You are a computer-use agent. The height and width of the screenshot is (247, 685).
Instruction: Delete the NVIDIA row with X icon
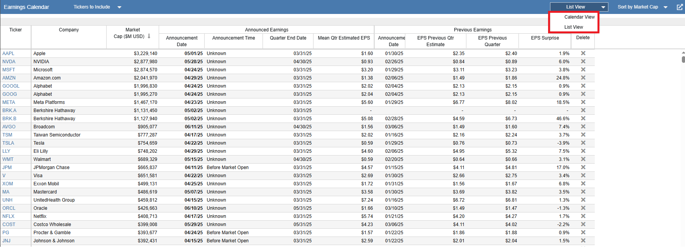point(583,61)
